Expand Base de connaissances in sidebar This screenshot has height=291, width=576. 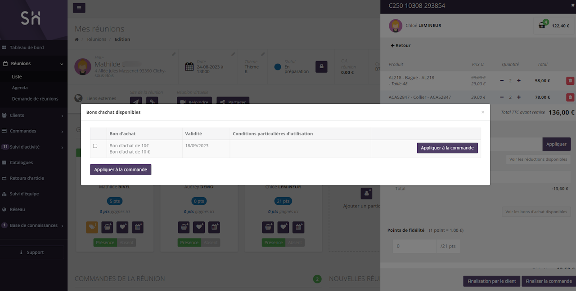coord(34,225)
